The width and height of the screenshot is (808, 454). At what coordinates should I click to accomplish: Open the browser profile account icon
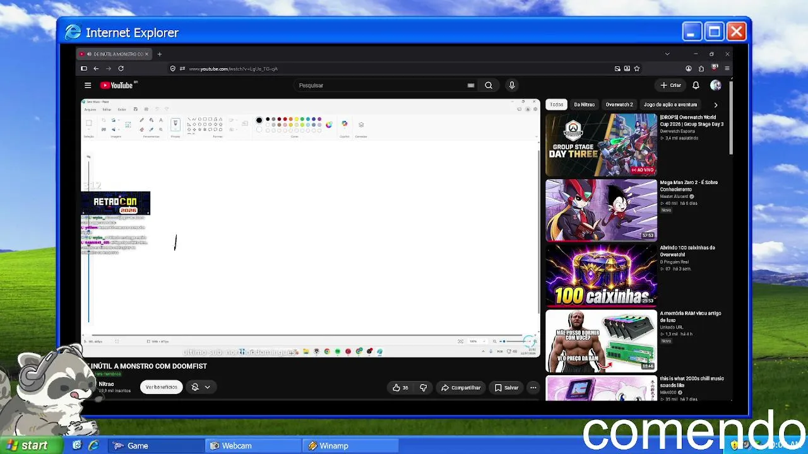click(689, 69)
